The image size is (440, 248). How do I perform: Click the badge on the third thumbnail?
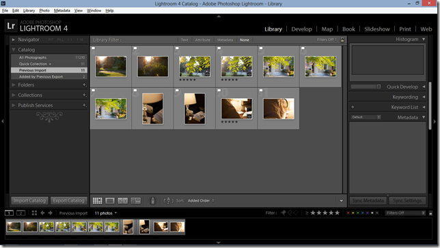point(208,74)
